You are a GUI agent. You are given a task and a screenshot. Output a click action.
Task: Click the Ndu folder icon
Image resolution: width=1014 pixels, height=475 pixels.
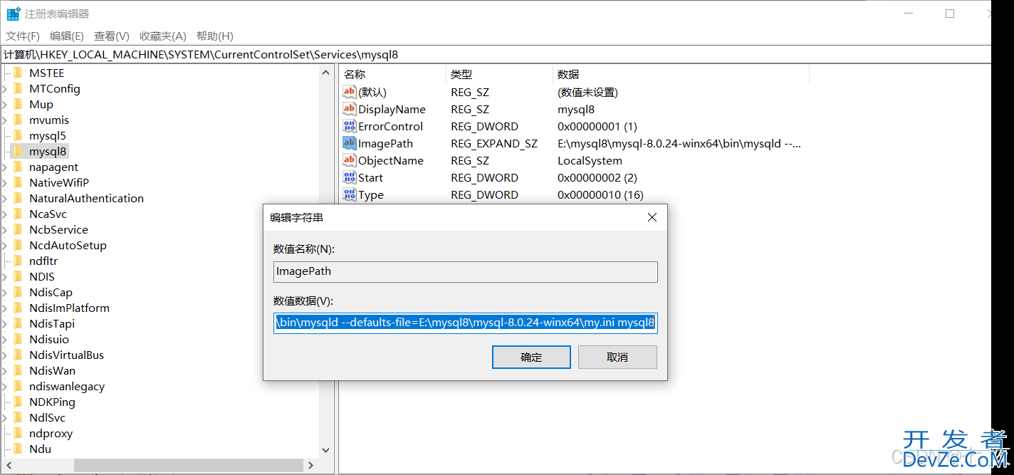click(x=18, y=449)
